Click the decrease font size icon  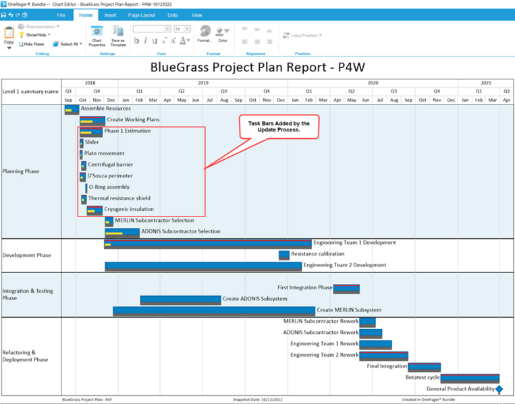coord(164,40)
